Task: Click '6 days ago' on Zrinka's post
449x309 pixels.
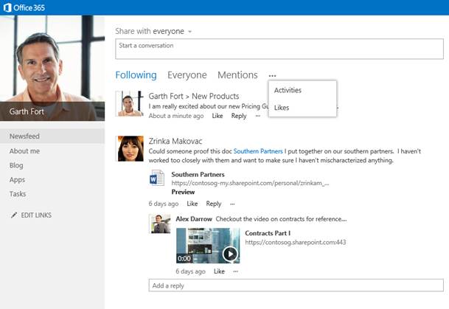Action: 164,204
